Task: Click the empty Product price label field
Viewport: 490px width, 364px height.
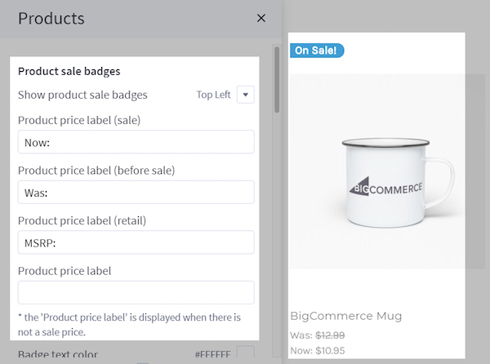Action: click(136, 292)
